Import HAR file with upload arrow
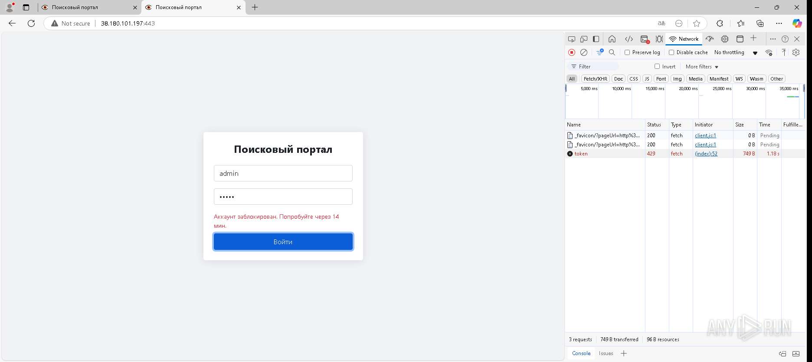The width and height of the screenshot is (812, 362). pyautogui.click(x=784, y=52)
